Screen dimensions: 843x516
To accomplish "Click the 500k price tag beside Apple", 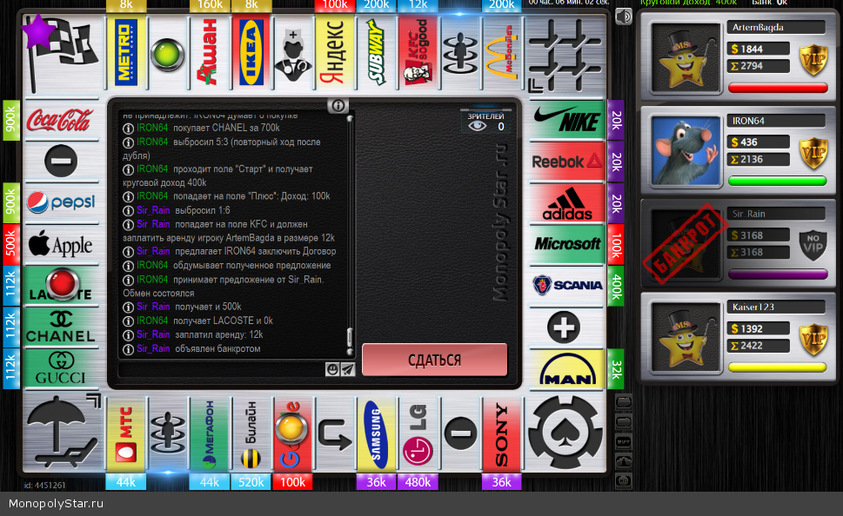I will pos(10,245).
